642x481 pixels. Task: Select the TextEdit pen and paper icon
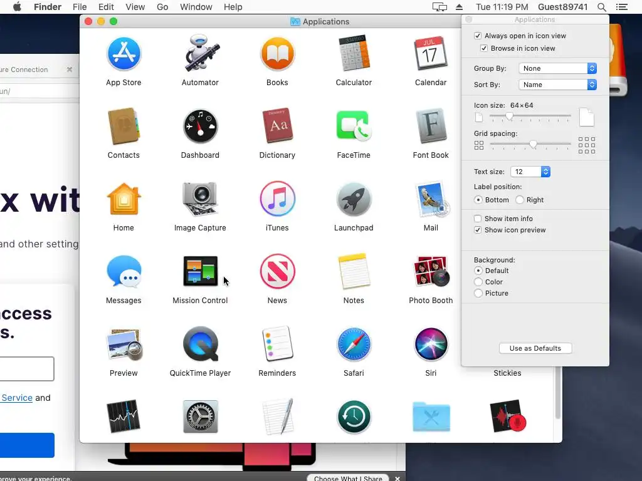point(278,416)
